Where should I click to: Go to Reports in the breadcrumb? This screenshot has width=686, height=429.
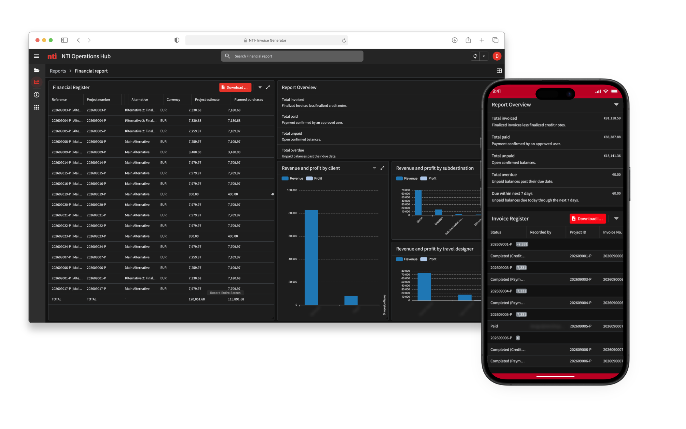[x=58, y=71]
